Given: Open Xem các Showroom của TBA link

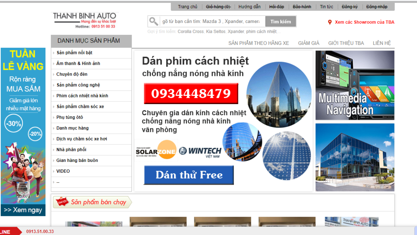Looking at the screenshot, I should (x=365, y=22).
